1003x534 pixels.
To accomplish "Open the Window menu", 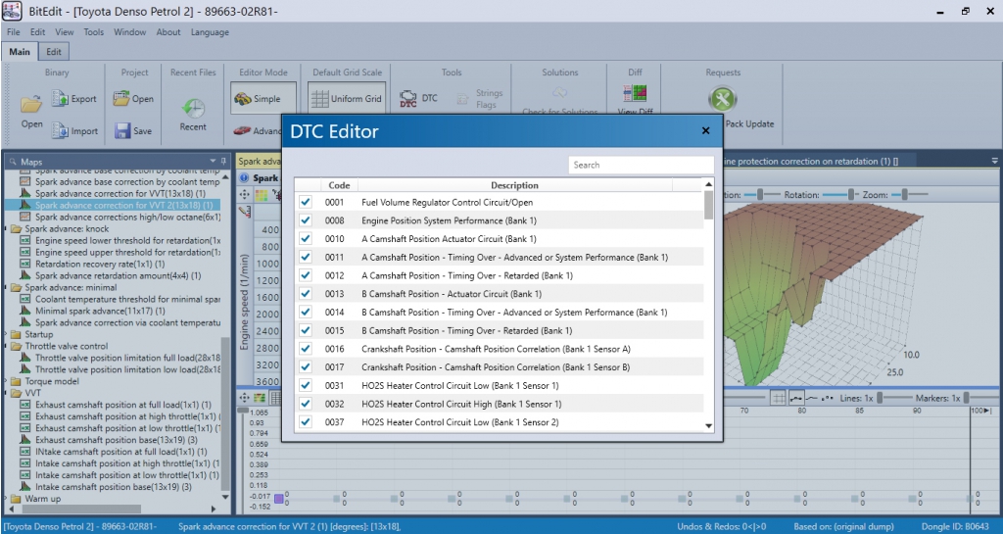I will (130, 32).
